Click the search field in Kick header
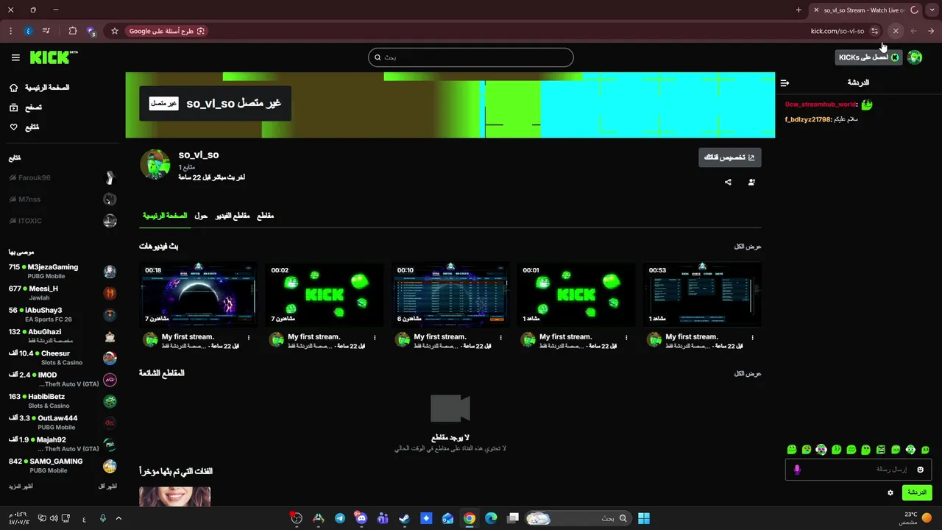 pos(471,57)
